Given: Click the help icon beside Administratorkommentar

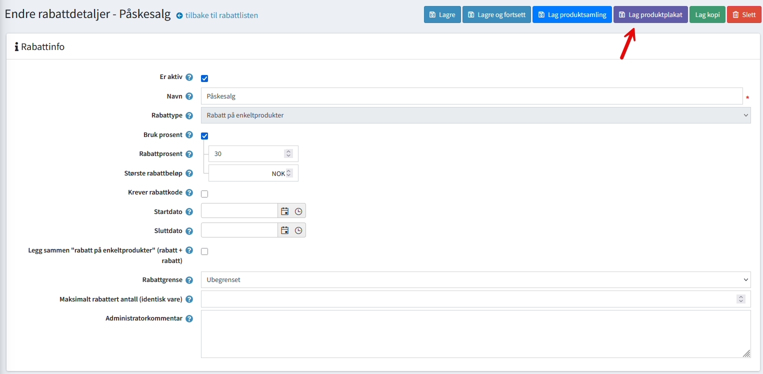Looking at the screenshot, I should tap(189, 318).
